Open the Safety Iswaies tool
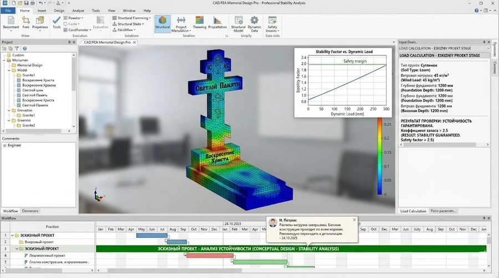This screenshot has width=499, height=278. (272, 24)
